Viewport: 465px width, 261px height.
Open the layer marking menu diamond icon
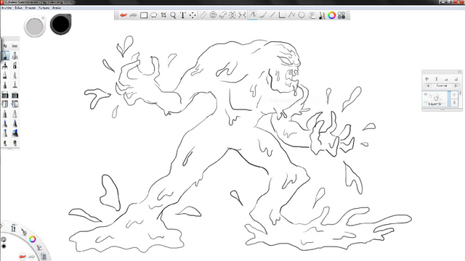click(x=455, y=95)
